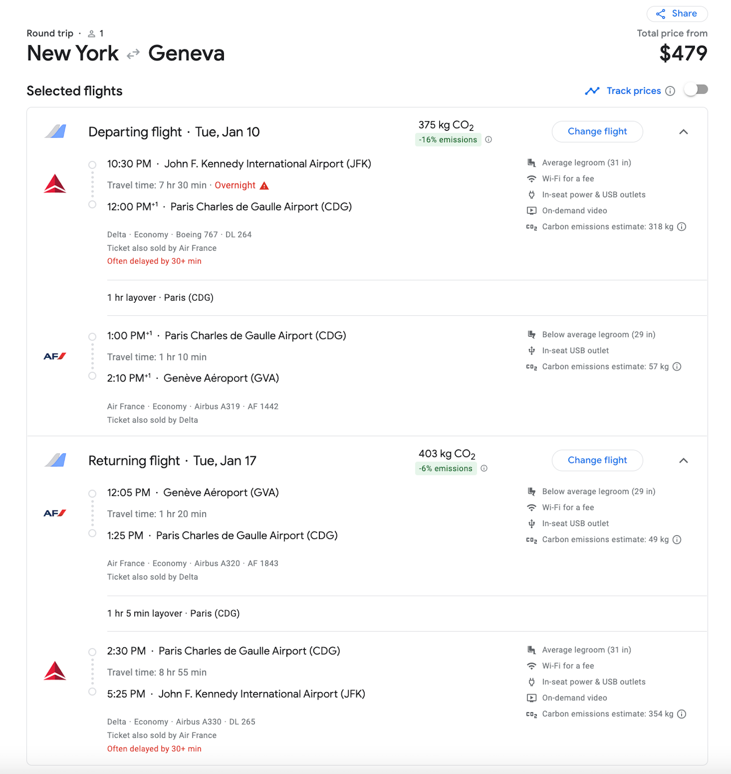The image size is (731, 774).
Task: Click the departing flight route circle marker
Action: point(93,164)
